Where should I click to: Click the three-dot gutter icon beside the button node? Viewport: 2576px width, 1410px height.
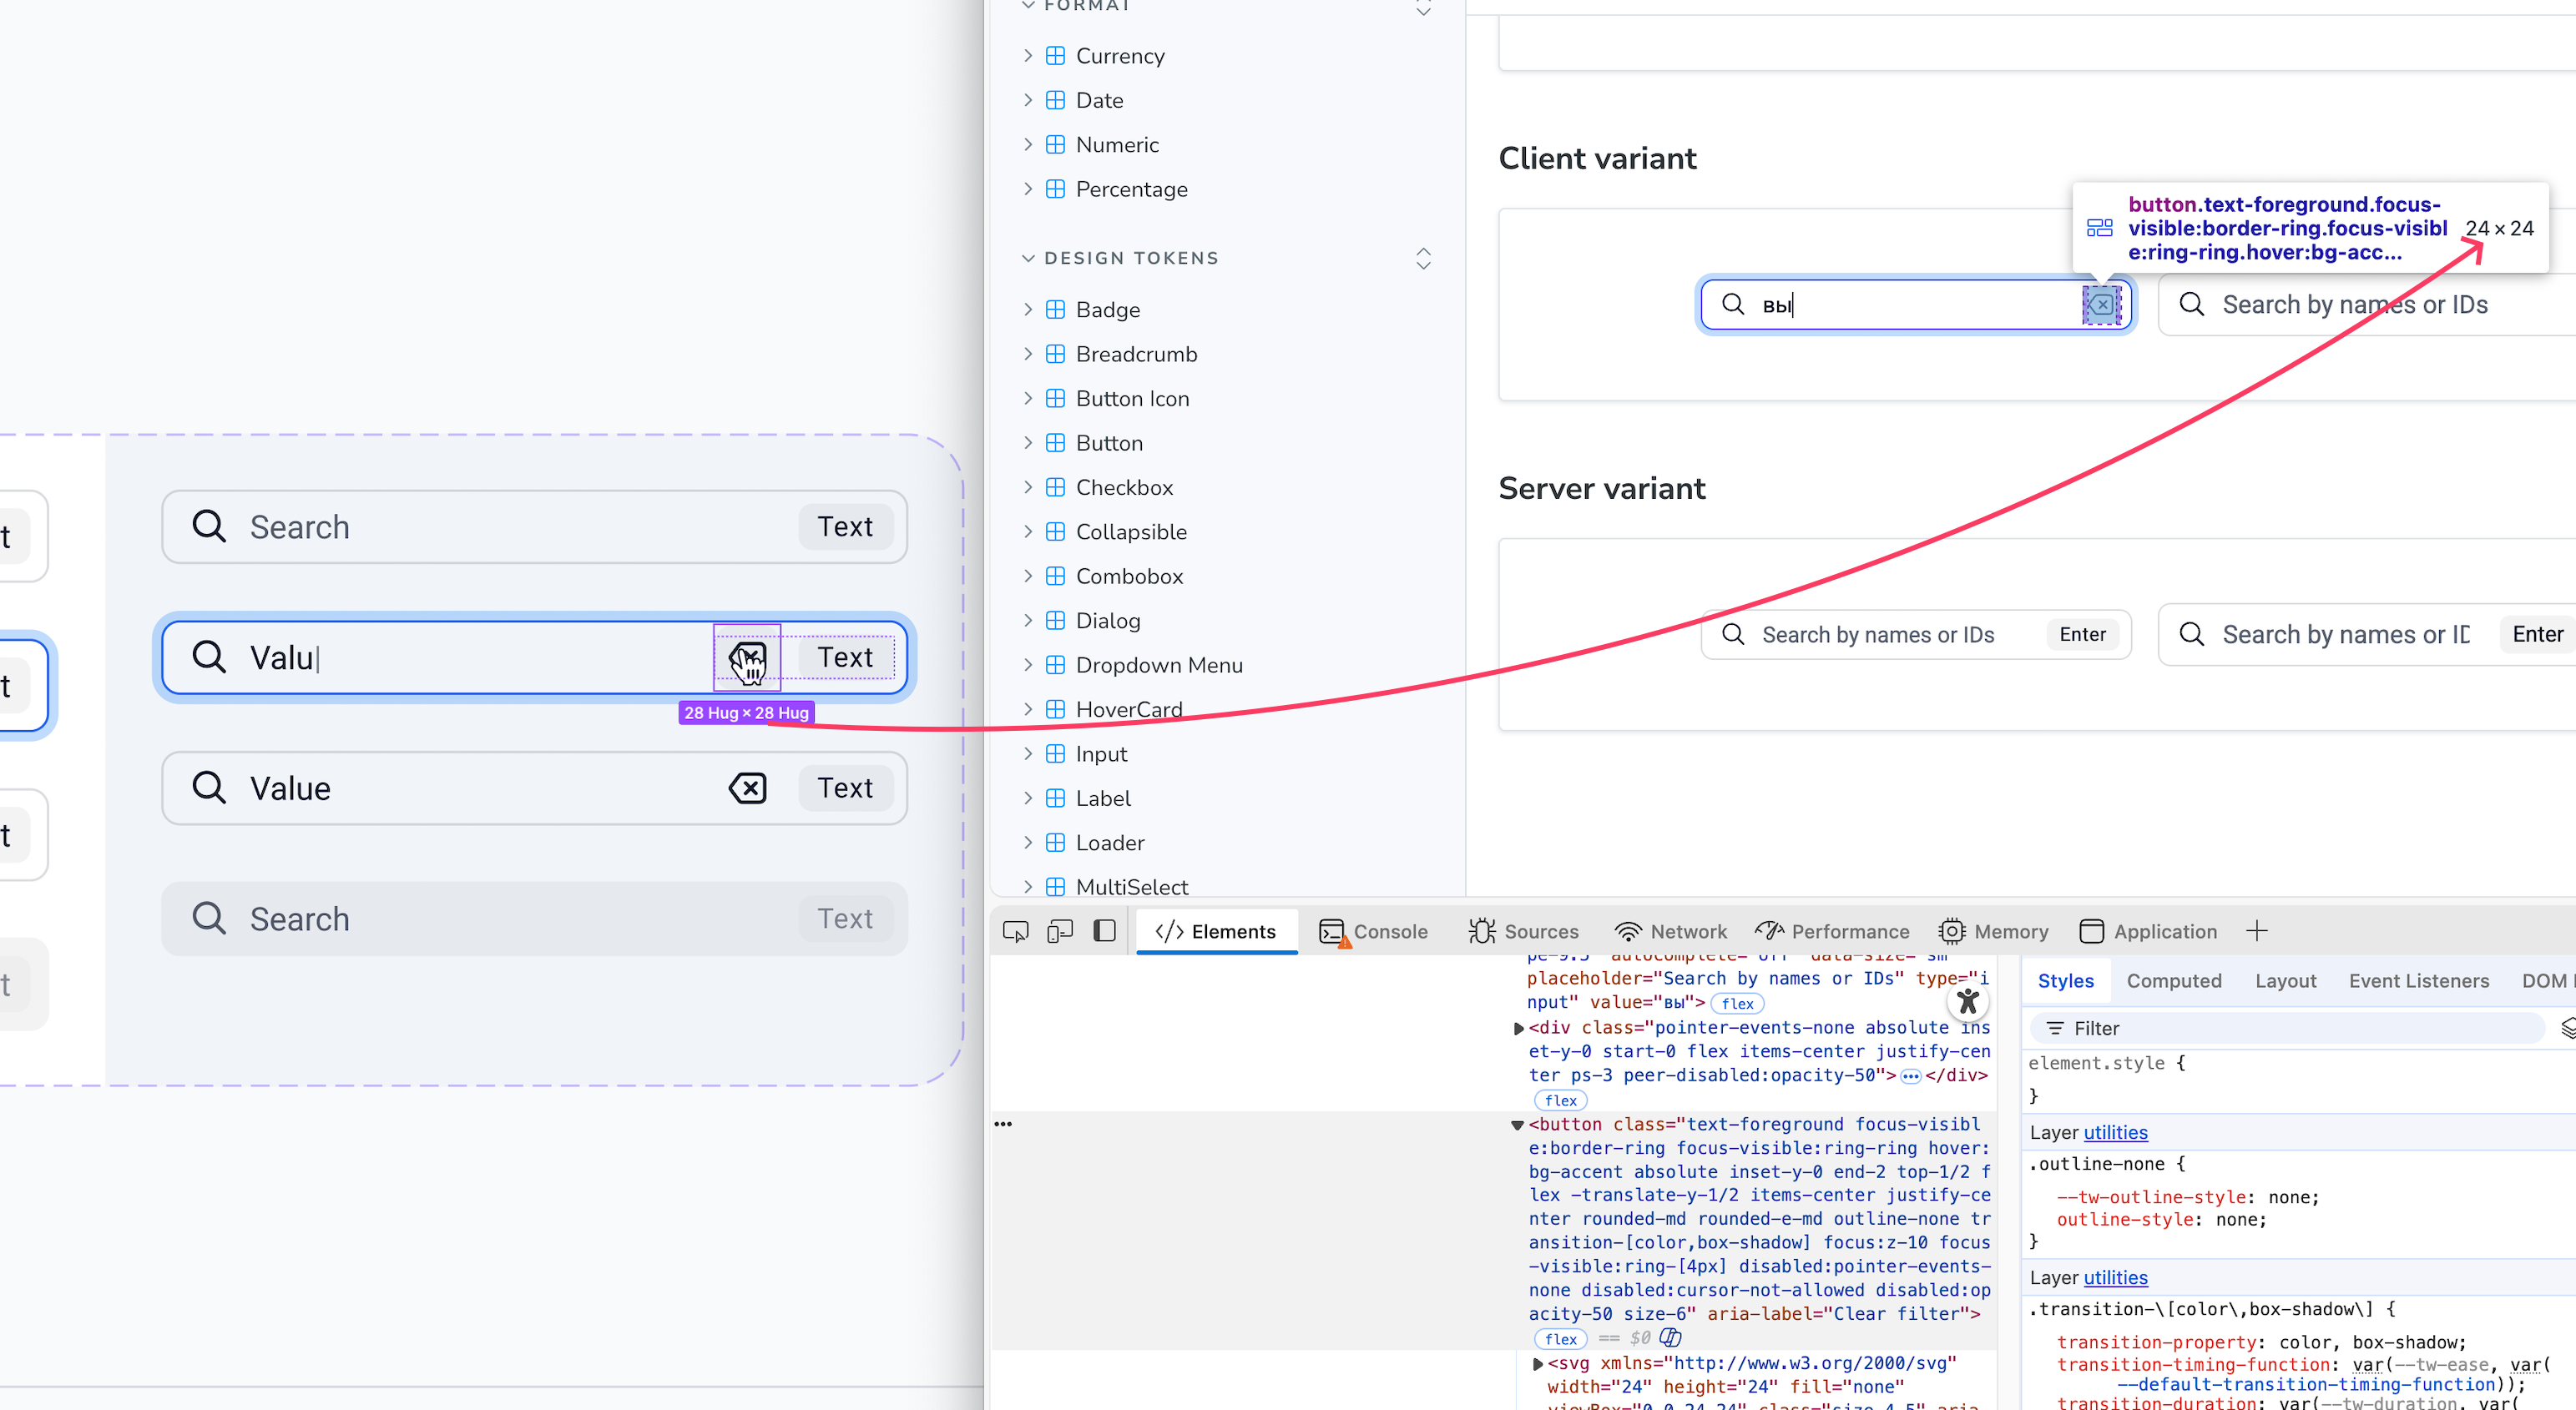1003,1124
